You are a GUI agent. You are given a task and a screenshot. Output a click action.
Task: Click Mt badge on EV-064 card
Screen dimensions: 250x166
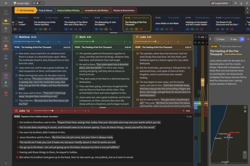(x=97, y=29)
